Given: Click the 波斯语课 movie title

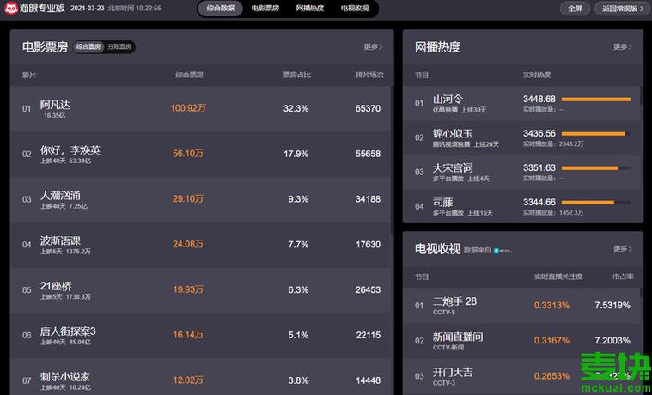Looking at the screenshot, I should [60, 240].
